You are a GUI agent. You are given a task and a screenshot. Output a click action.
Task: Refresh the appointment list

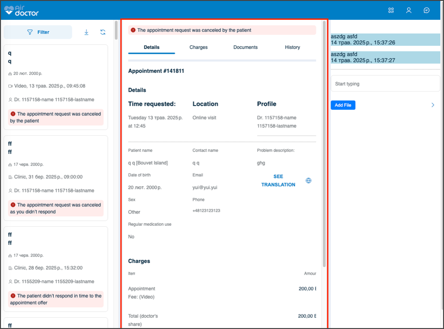[x=103, y=32]
